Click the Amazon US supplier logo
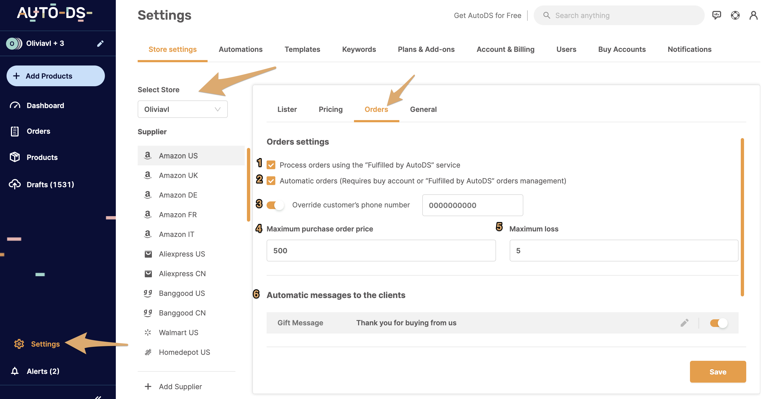The image size is (773, 399). [148, 155]
